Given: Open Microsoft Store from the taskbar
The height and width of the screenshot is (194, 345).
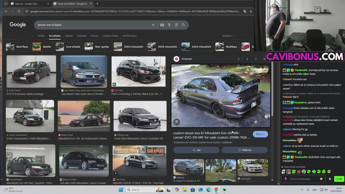Looking at the screenshot, I should (x=193, y=190).
